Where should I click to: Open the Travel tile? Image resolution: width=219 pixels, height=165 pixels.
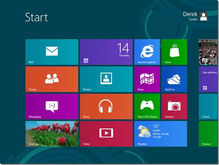pyautogui.click(x=208, y=107)
